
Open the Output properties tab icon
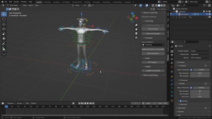coord(172,55)
